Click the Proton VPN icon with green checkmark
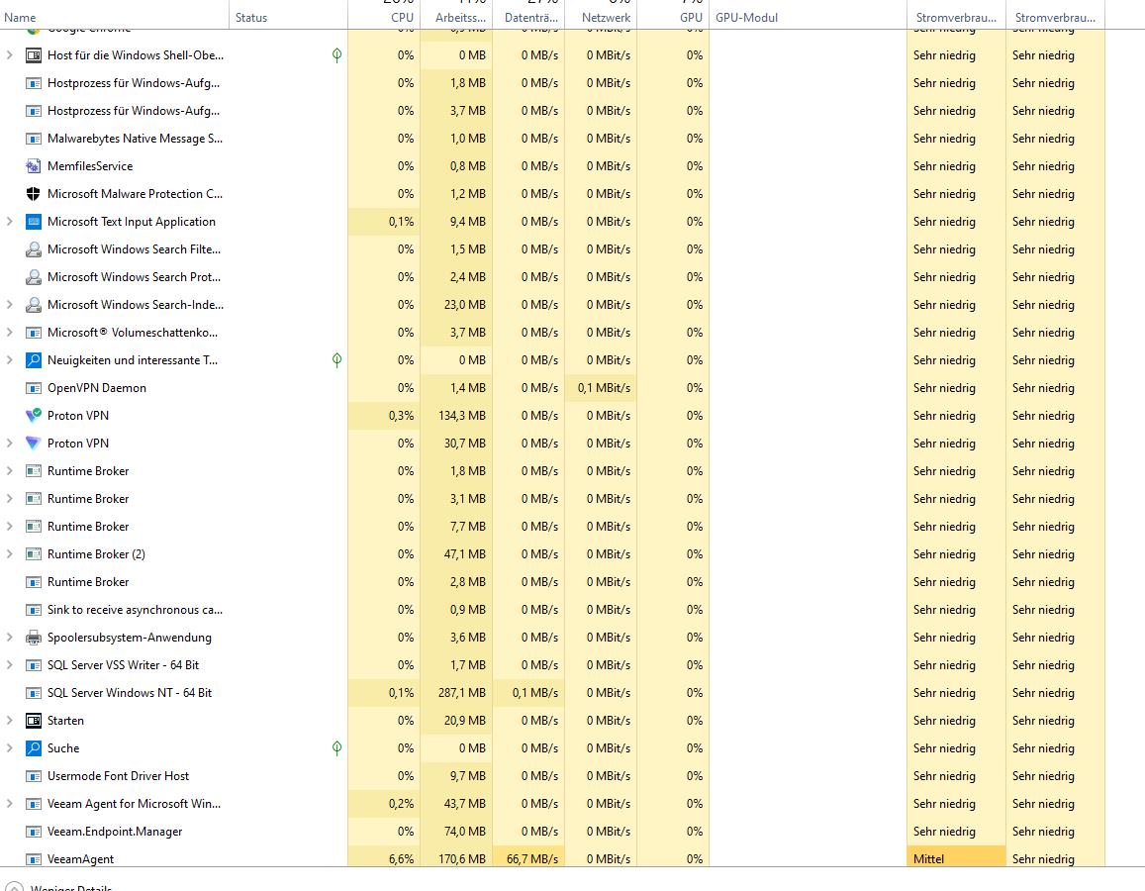This screenshot has height=891, width=1145. tap(33, 416)
